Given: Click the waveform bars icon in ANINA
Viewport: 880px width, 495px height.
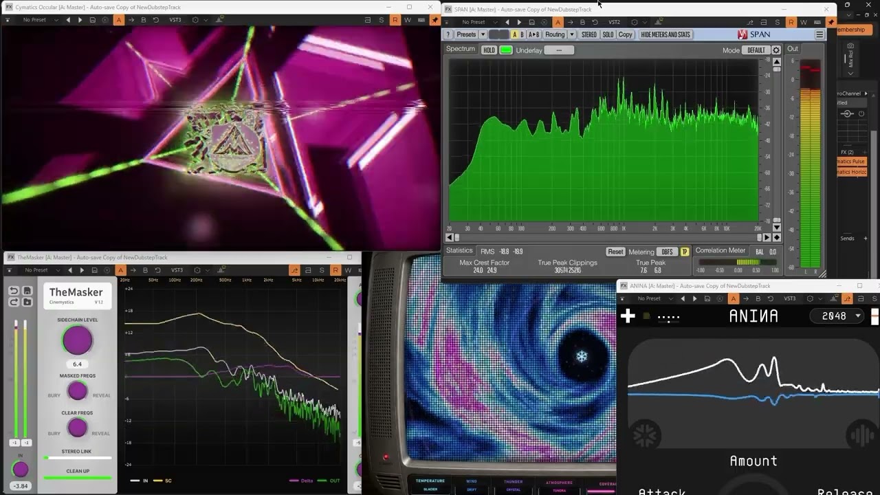Looking at the screenshot, I should coord(861,435).
